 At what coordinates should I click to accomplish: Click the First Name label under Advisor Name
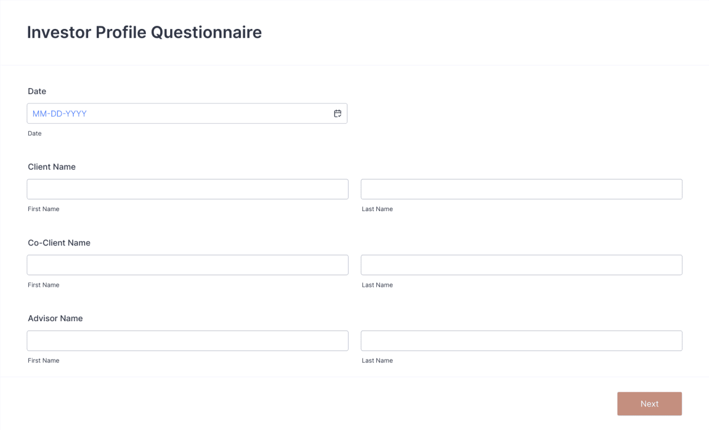pos(43,360)
